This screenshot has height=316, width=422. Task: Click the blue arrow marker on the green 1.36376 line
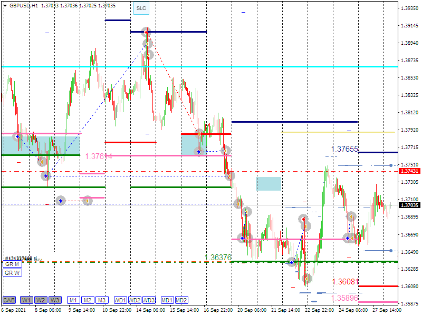click(291, 262)
